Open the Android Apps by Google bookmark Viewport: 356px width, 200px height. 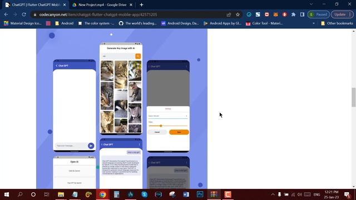[x=222, y=23]
